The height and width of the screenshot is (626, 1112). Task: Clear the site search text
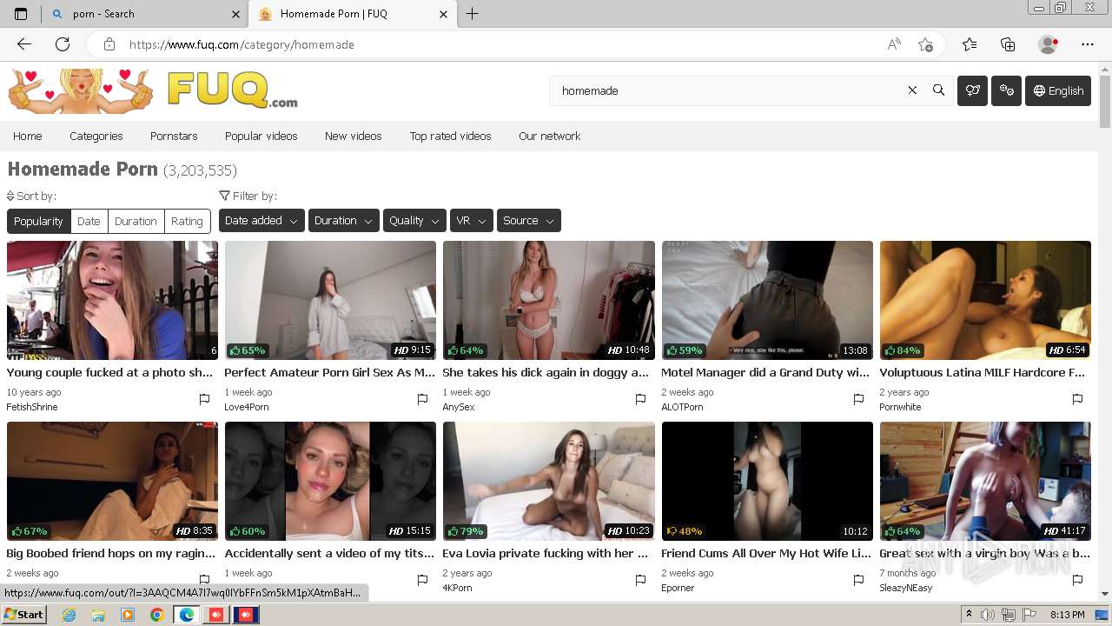912,90
